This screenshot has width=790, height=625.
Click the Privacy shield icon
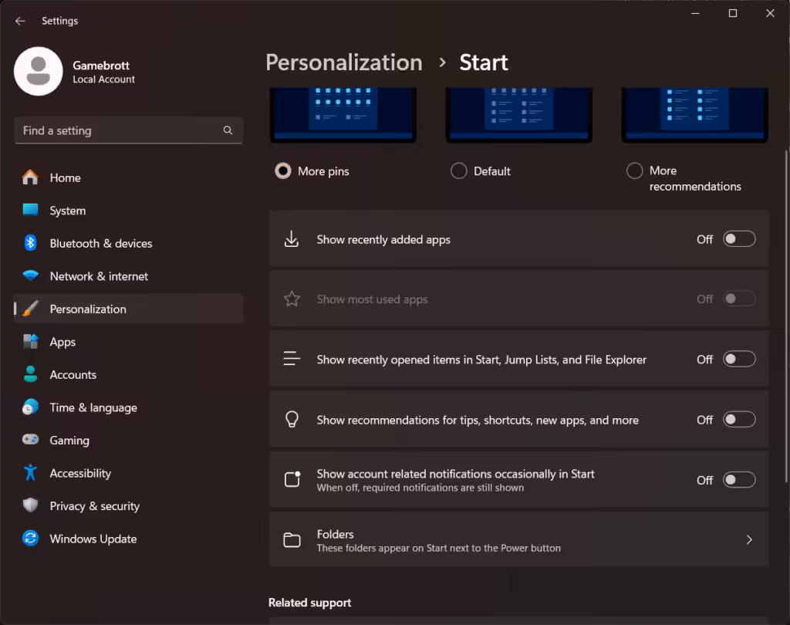30,505
